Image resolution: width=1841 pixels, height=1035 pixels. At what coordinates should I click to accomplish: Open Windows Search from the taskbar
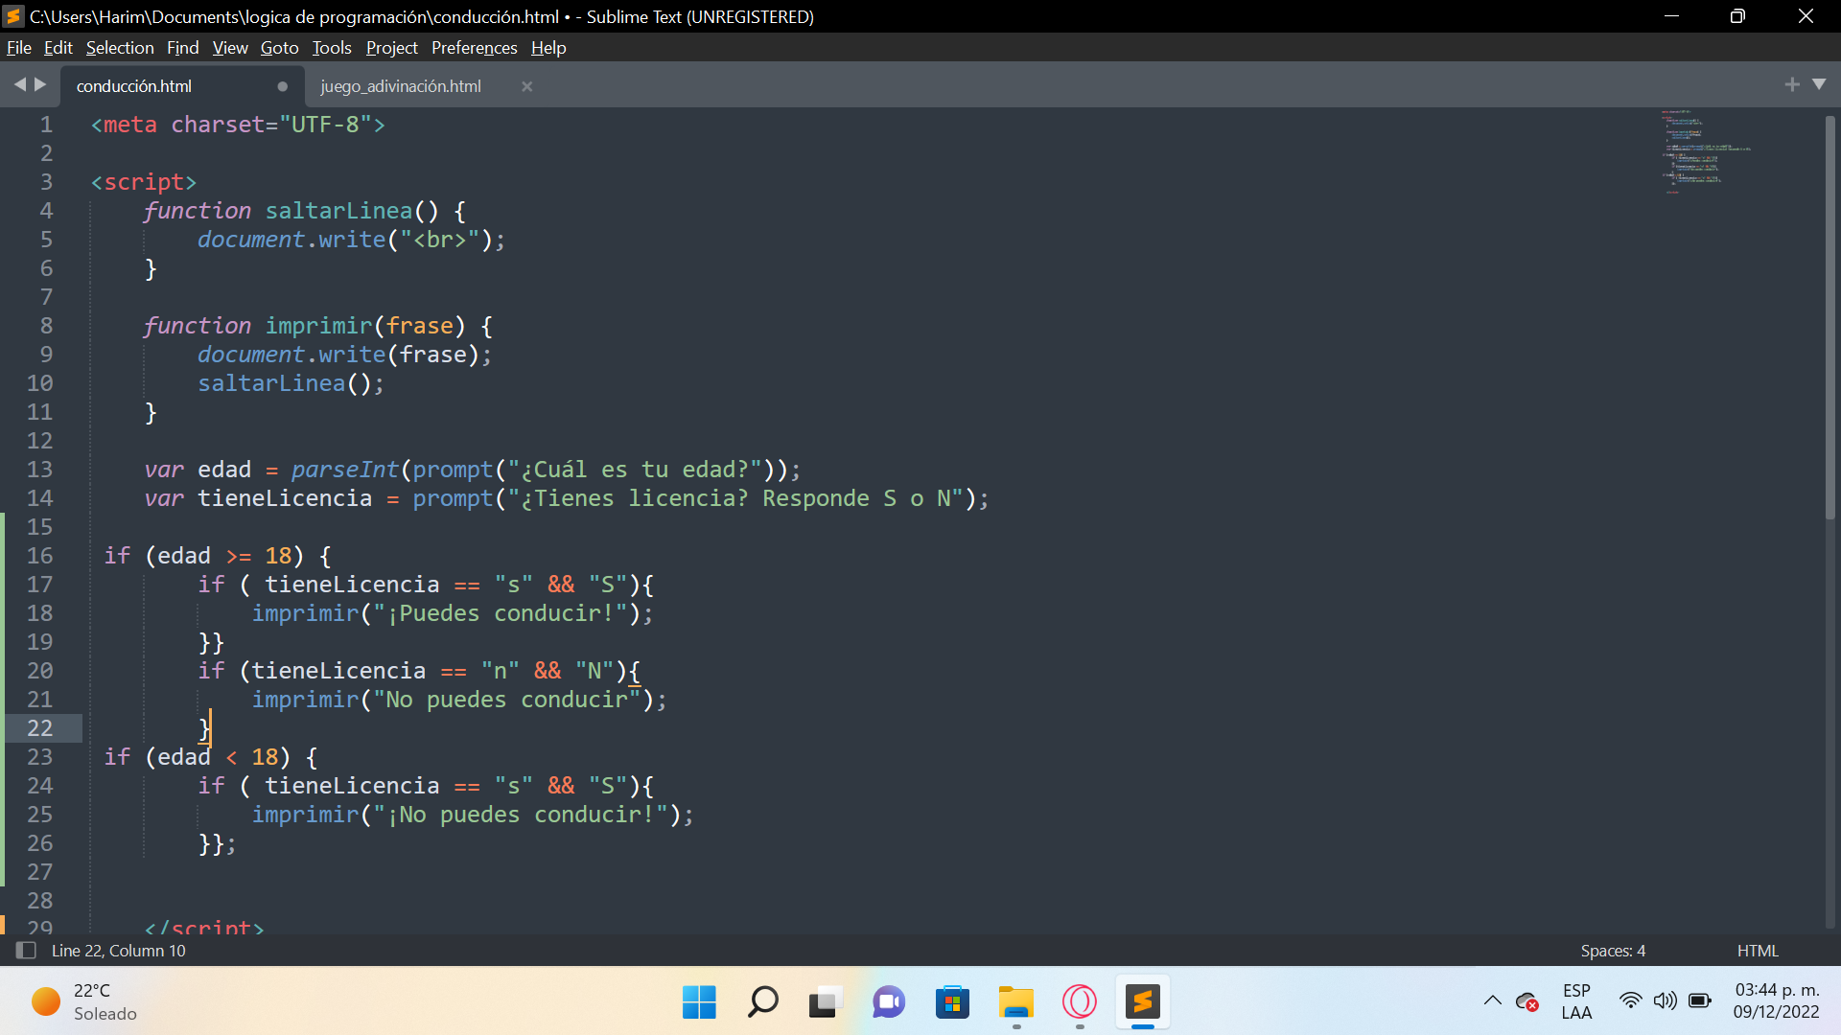click(762, 1002)
